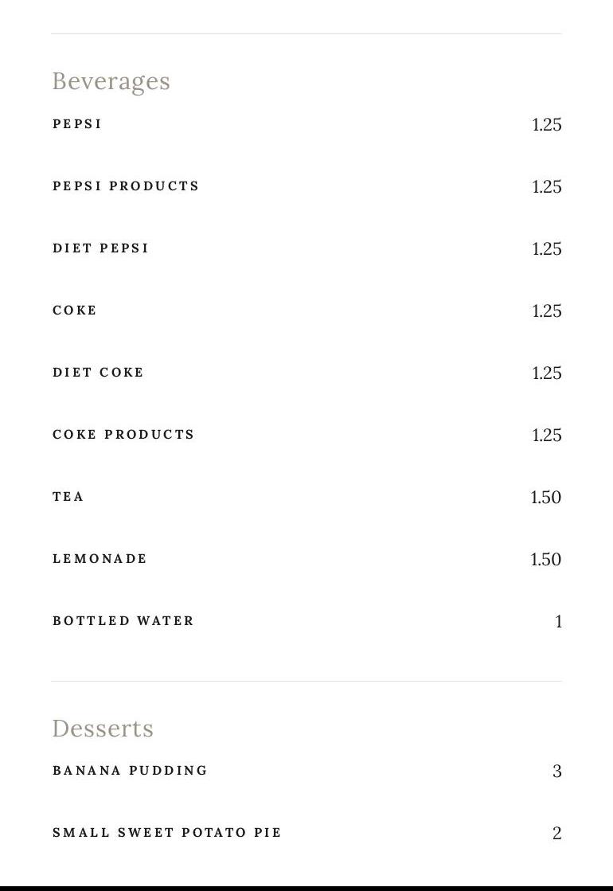
Task: Click the Small Sweet Potato Pie price
Action: [x=556, y=834]
